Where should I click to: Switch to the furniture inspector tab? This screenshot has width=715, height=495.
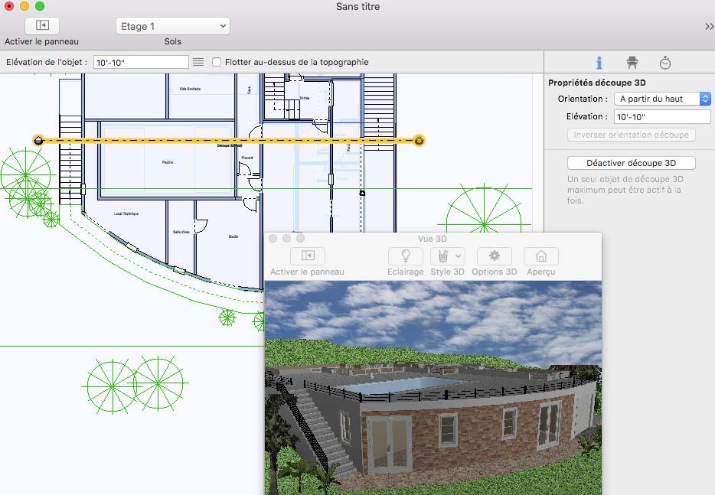click(632, 62)
